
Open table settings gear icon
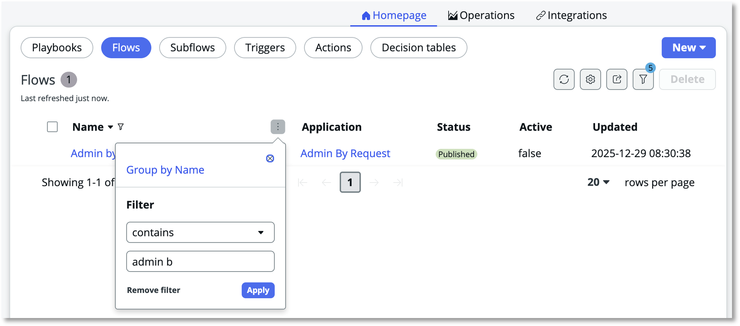590,79
